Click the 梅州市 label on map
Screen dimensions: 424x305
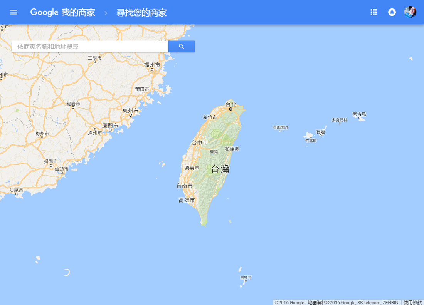(42, 134)
